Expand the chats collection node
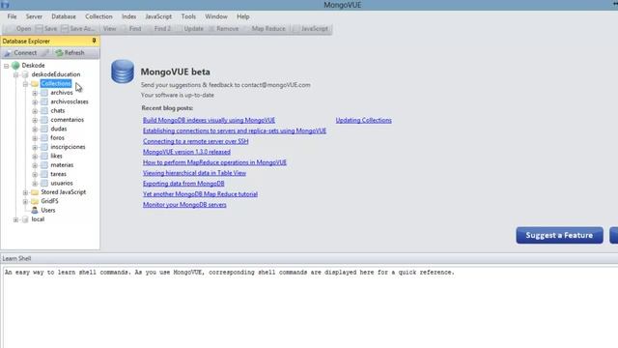Image resolution: width=618 pixels, height=348 pixels. 35,111
